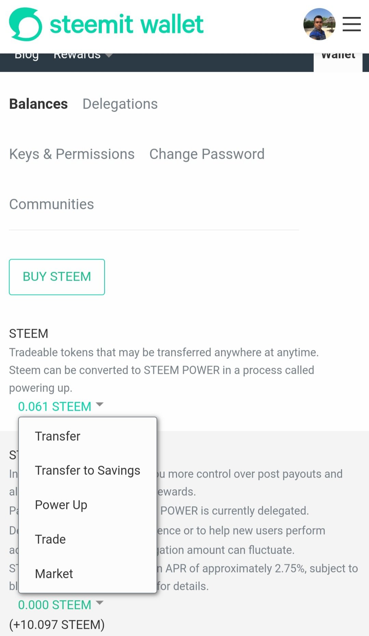Viewport: 369px width, 636px height.
Task: Choose Transfer to Savings option
Action: point(88,470)
